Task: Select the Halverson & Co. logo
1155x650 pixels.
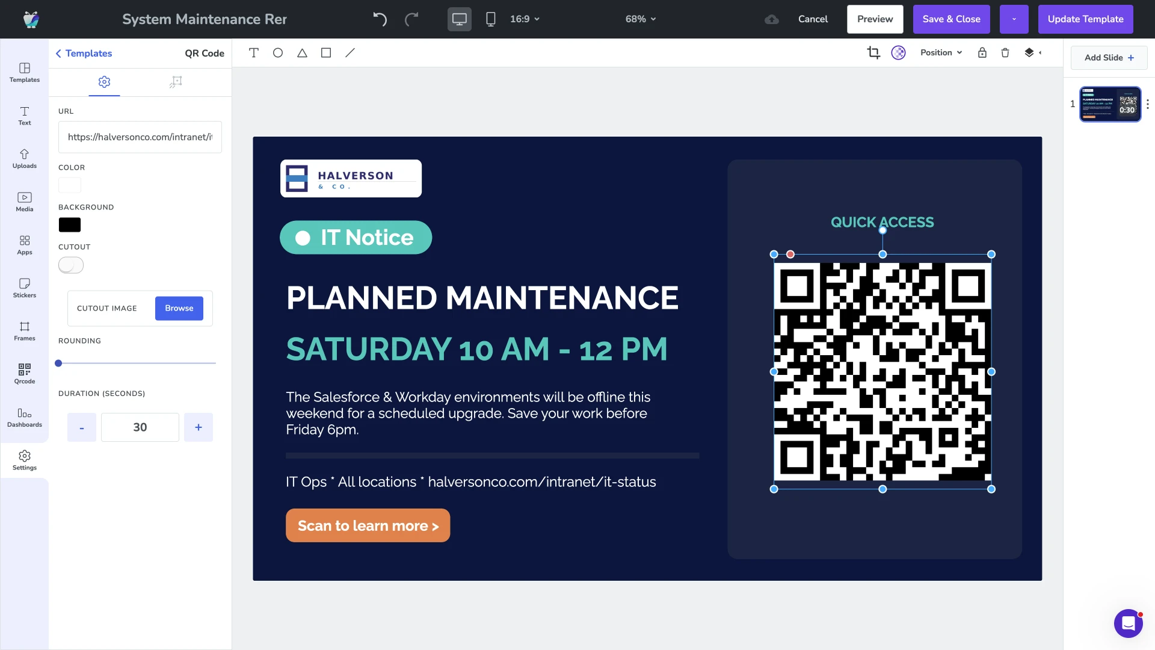Action: [x=351, y=178]
